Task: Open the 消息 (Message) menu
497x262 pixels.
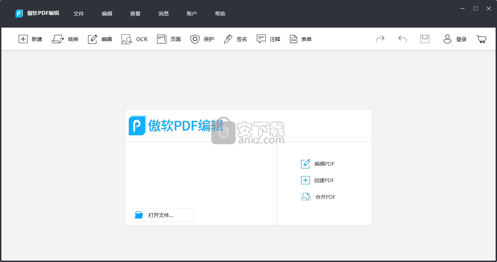Action: pos(164,14)
